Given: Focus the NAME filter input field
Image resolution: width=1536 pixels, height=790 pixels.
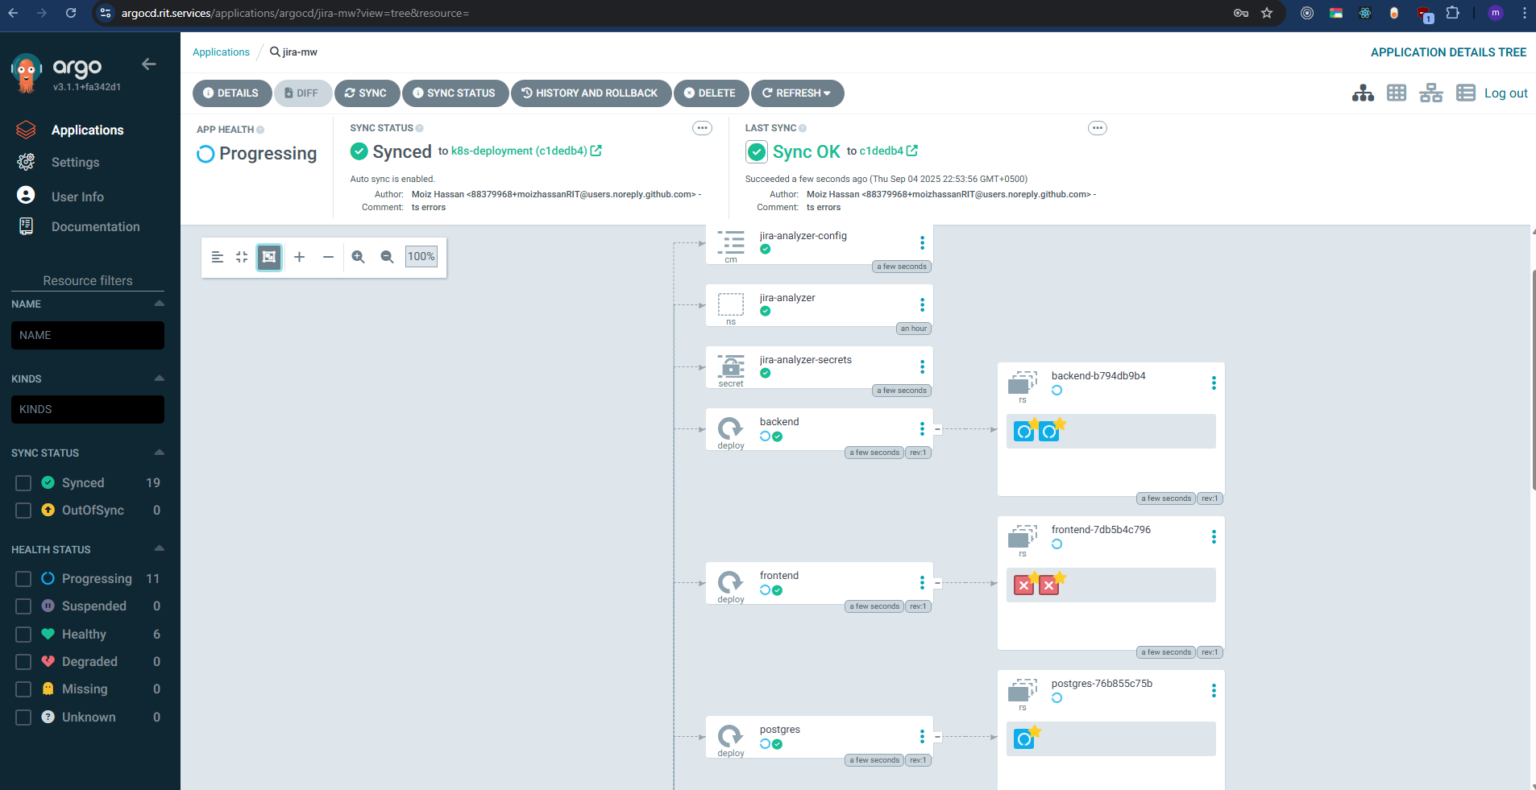Looking at the screenshot, I should 88,335.
